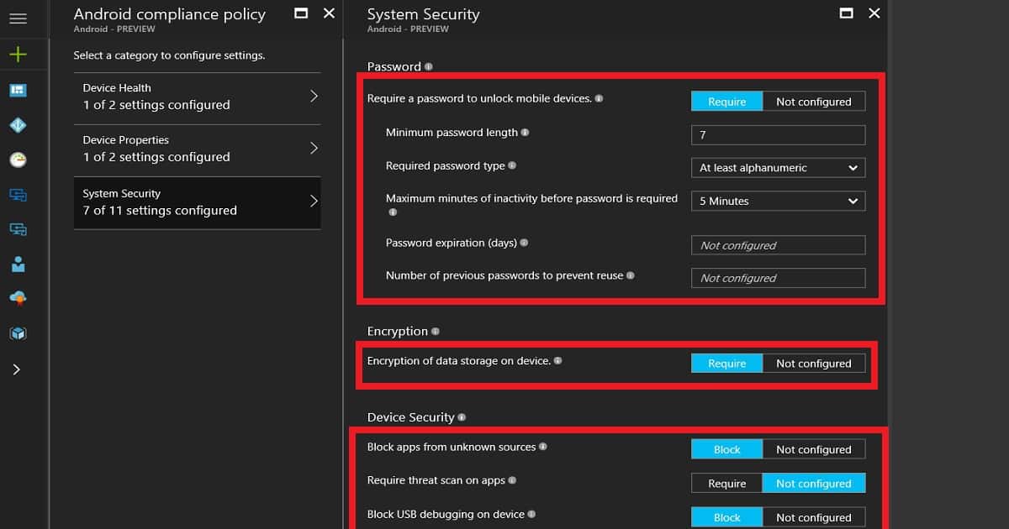Show info for Device Security heading
1009x529 pixels.
pyautogui.click(x=462, y=417)
